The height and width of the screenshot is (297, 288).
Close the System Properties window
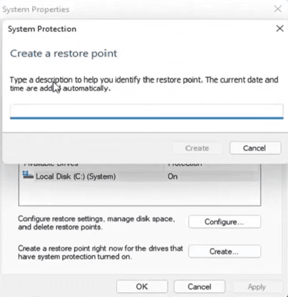click(x=278, y=9)
